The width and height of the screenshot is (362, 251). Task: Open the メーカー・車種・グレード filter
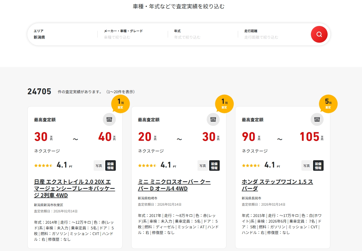pyautogui.click(x=133, y=34)
